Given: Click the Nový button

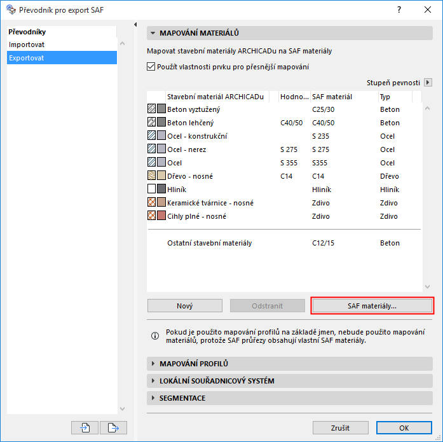Looking at the screenshot, I should click(185, 306).
